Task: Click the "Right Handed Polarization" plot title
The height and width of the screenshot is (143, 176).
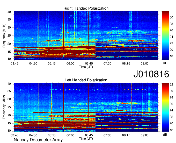Action: 86,8
